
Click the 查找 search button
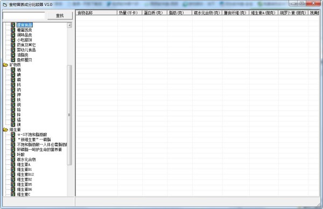[60, 16]
